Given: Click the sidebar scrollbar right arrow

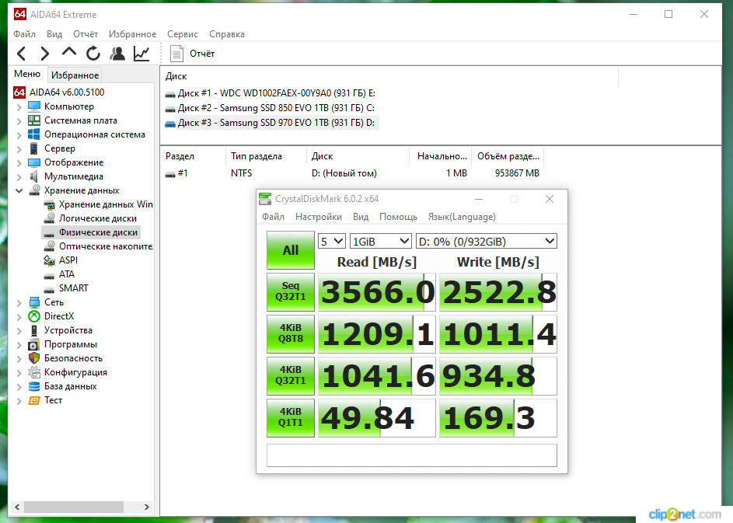Looking at the screenshot, I should pos(146,507).
